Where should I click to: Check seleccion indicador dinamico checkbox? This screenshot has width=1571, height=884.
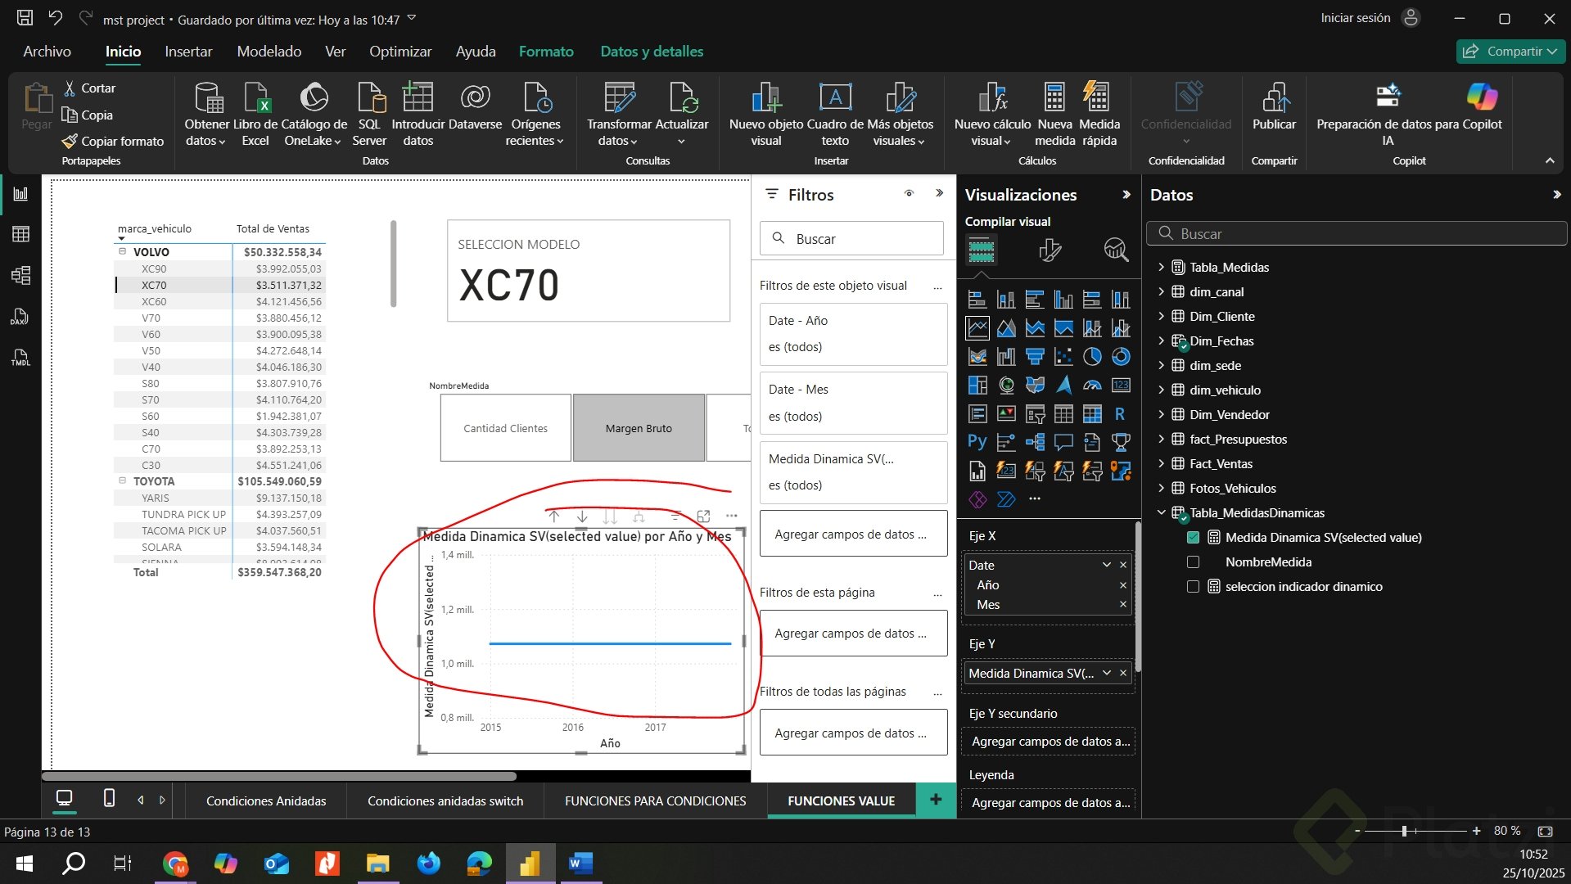(1193, 587)
